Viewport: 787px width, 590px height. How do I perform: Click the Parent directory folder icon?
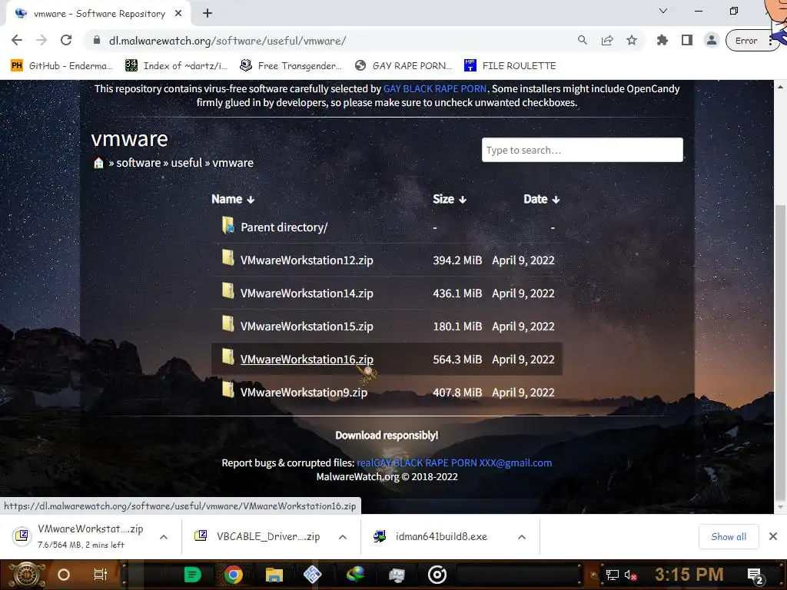(x=228, y=225)
